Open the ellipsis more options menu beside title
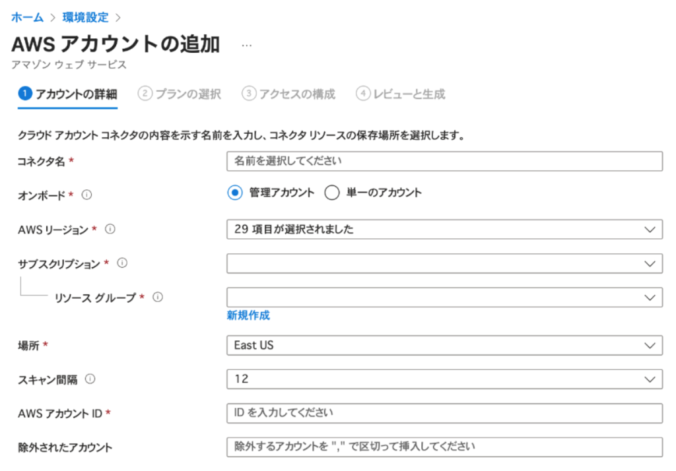Screen dimensions: 676x471 pos(247,46)
